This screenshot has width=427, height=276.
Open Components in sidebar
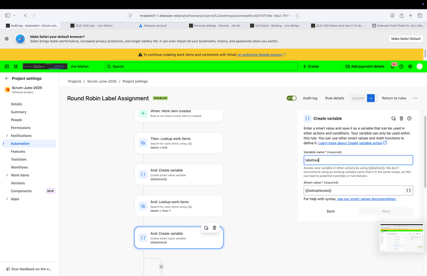click(21, 191)
